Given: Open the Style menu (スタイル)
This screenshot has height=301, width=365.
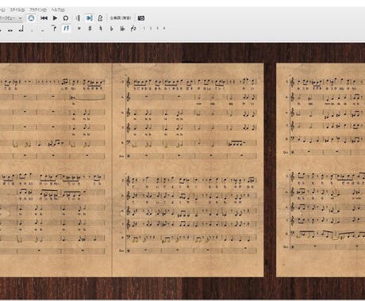Looking at the screenshot, I should [x=17, y=10].
